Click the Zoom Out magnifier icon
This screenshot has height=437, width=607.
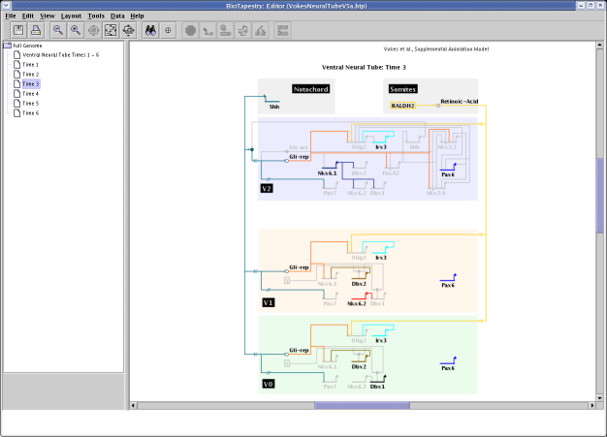coord(58,30)
